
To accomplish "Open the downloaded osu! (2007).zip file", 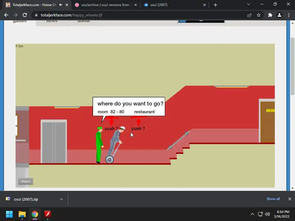I will coord(26,199).
